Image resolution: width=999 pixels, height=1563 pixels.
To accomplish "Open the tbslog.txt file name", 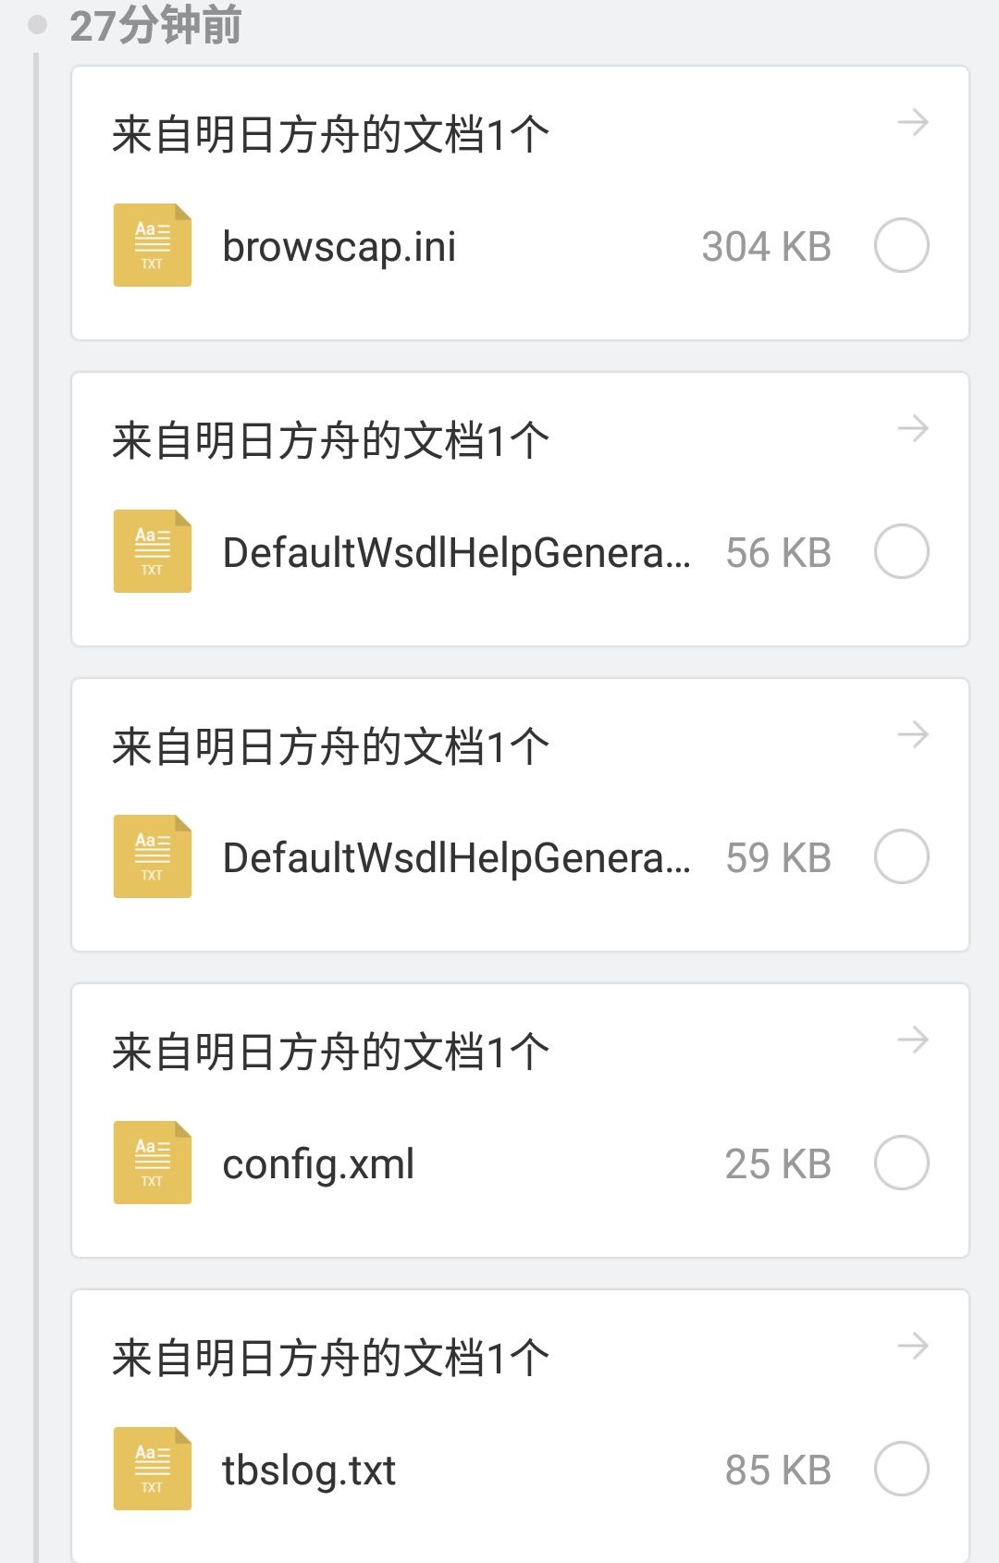I will tap(309, 1471).
